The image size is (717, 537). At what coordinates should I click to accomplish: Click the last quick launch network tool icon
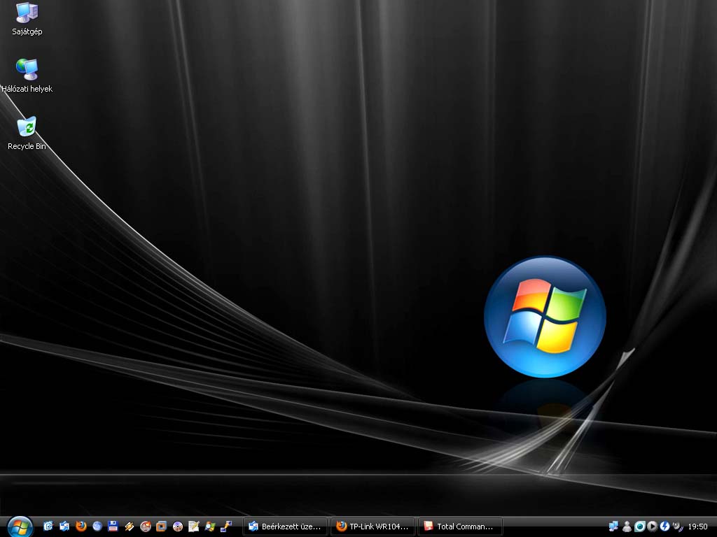(x=226, y=527)
